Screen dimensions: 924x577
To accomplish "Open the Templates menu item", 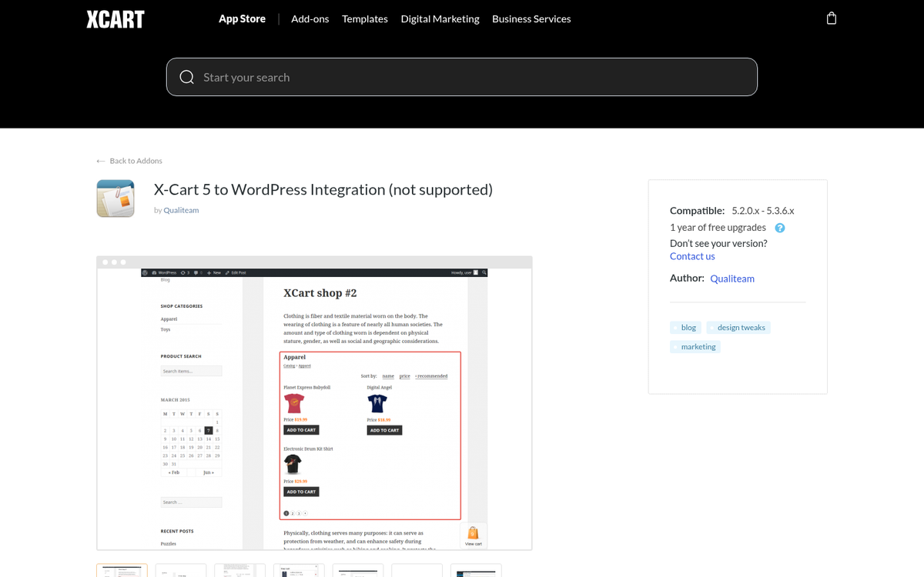I will point(364,18).
